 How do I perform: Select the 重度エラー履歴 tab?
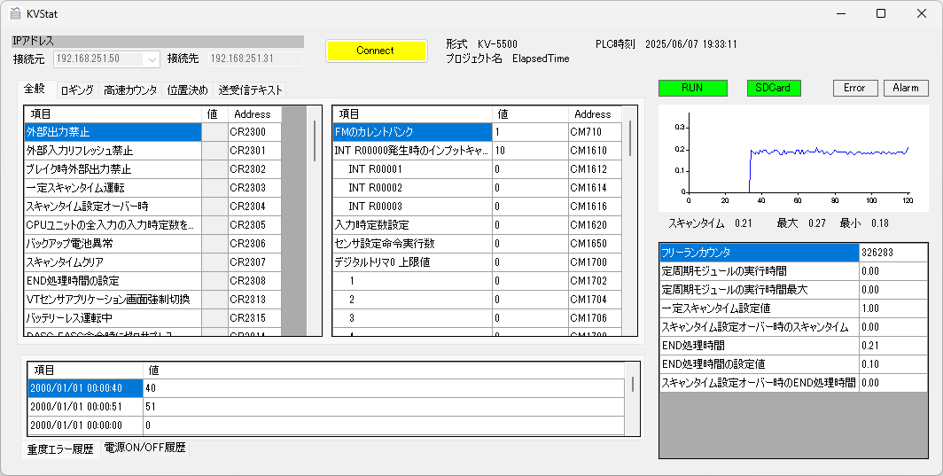[x=60, y=449]
